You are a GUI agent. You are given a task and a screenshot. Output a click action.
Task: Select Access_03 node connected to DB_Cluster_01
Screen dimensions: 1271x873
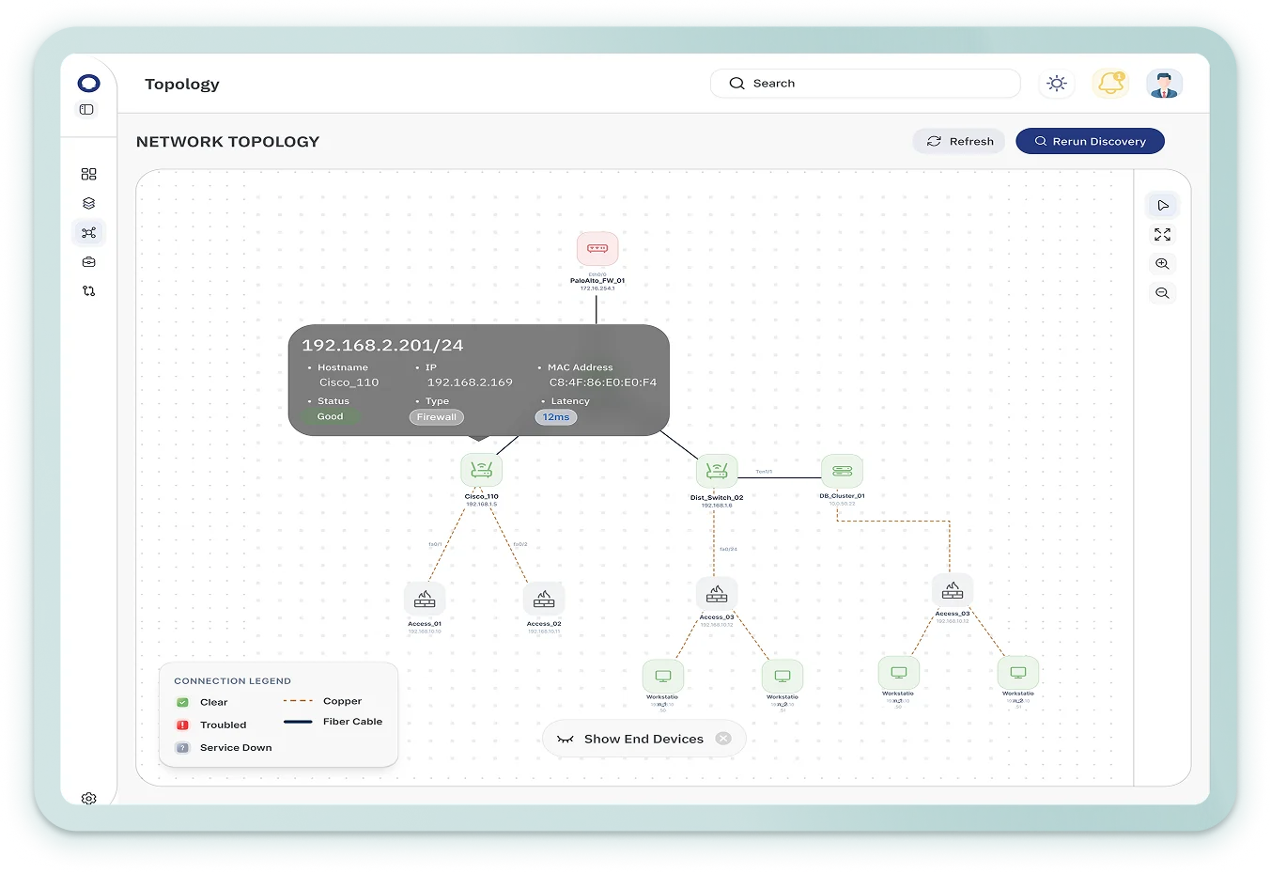(x=953, y=591)
